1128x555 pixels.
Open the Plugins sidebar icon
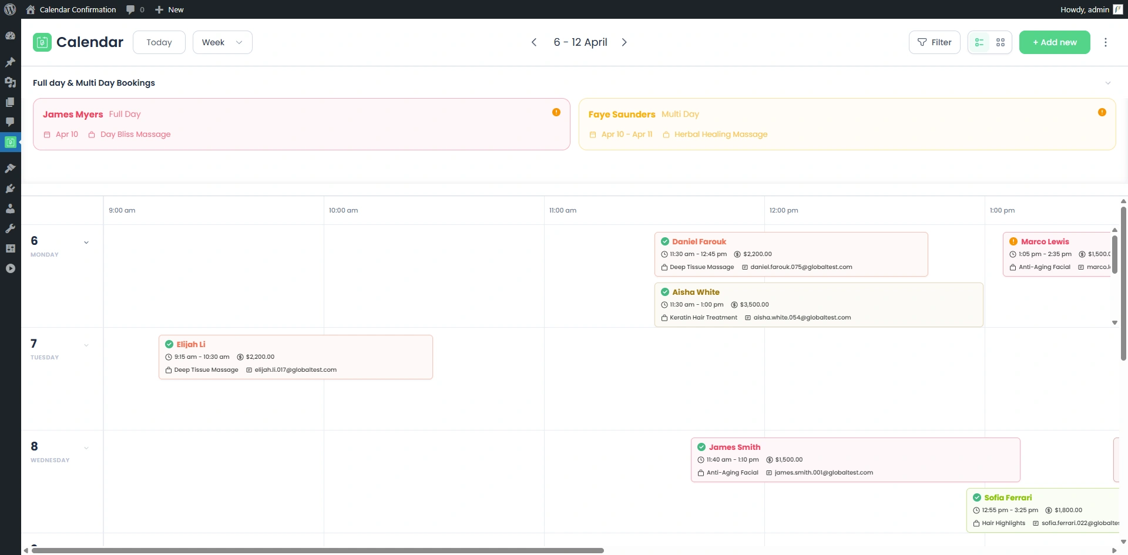10,189
